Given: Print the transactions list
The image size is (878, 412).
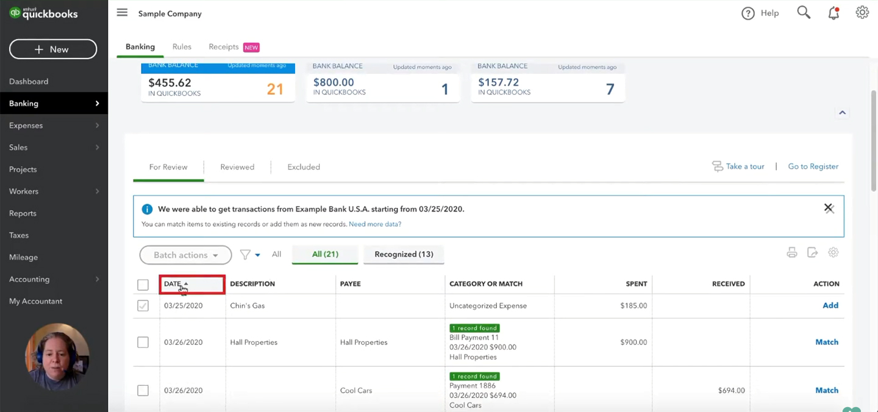Looking at the screenshot, I should click(792, 252).
